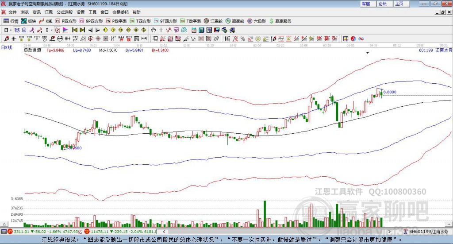Click the Md=7.5070 indicator value
Screen dimensions: 453x244
[x=108, y=50]
